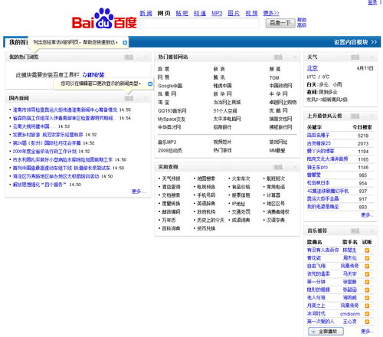383x337 pixels.
Task: Open 北京 weather city link
Action: tap(313, 68)
